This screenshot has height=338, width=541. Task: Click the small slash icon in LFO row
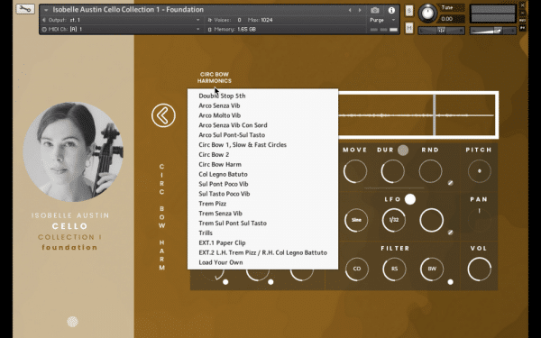[450, 233]
